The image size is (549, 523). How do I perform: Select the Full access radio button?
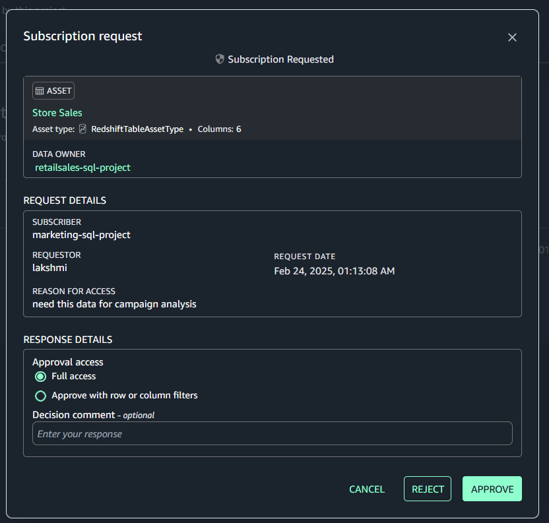(x=41, y=377)
